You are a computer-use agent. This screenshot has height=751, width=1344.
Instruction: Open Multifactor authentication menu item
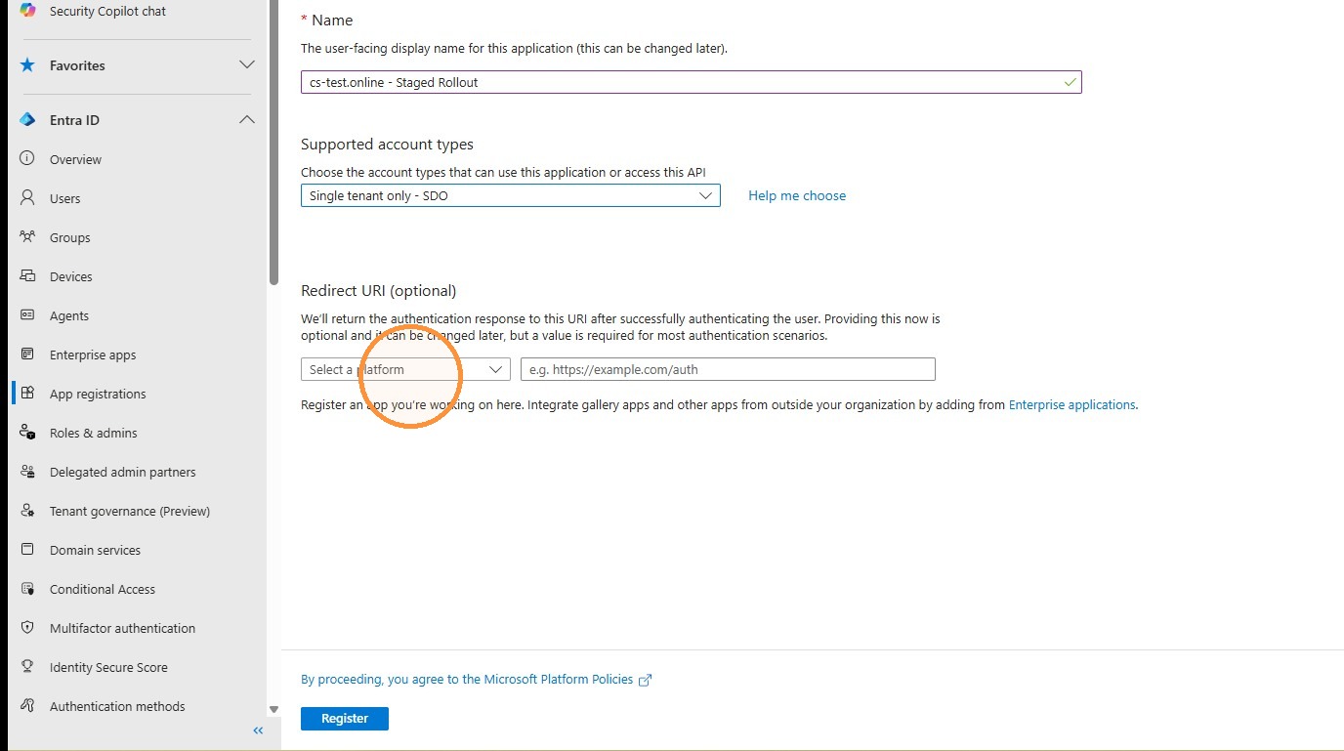click(x=122, y=628)
